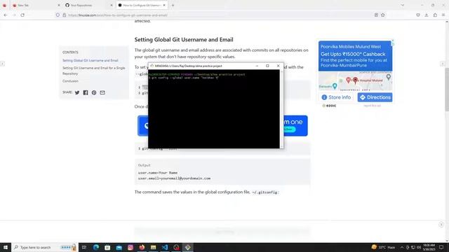Open Git Bash from the taskbar
The width and height of the screenshot is (449, 252).
187,247
